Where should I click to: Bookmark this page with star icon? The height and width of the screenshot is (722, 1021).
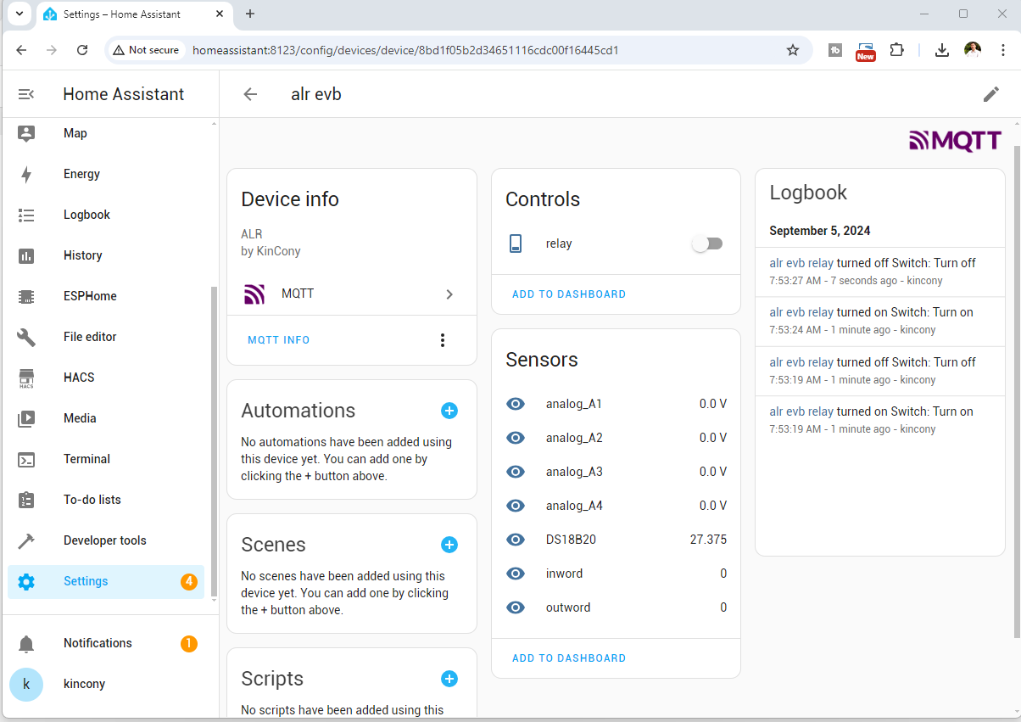coord(793,50)
